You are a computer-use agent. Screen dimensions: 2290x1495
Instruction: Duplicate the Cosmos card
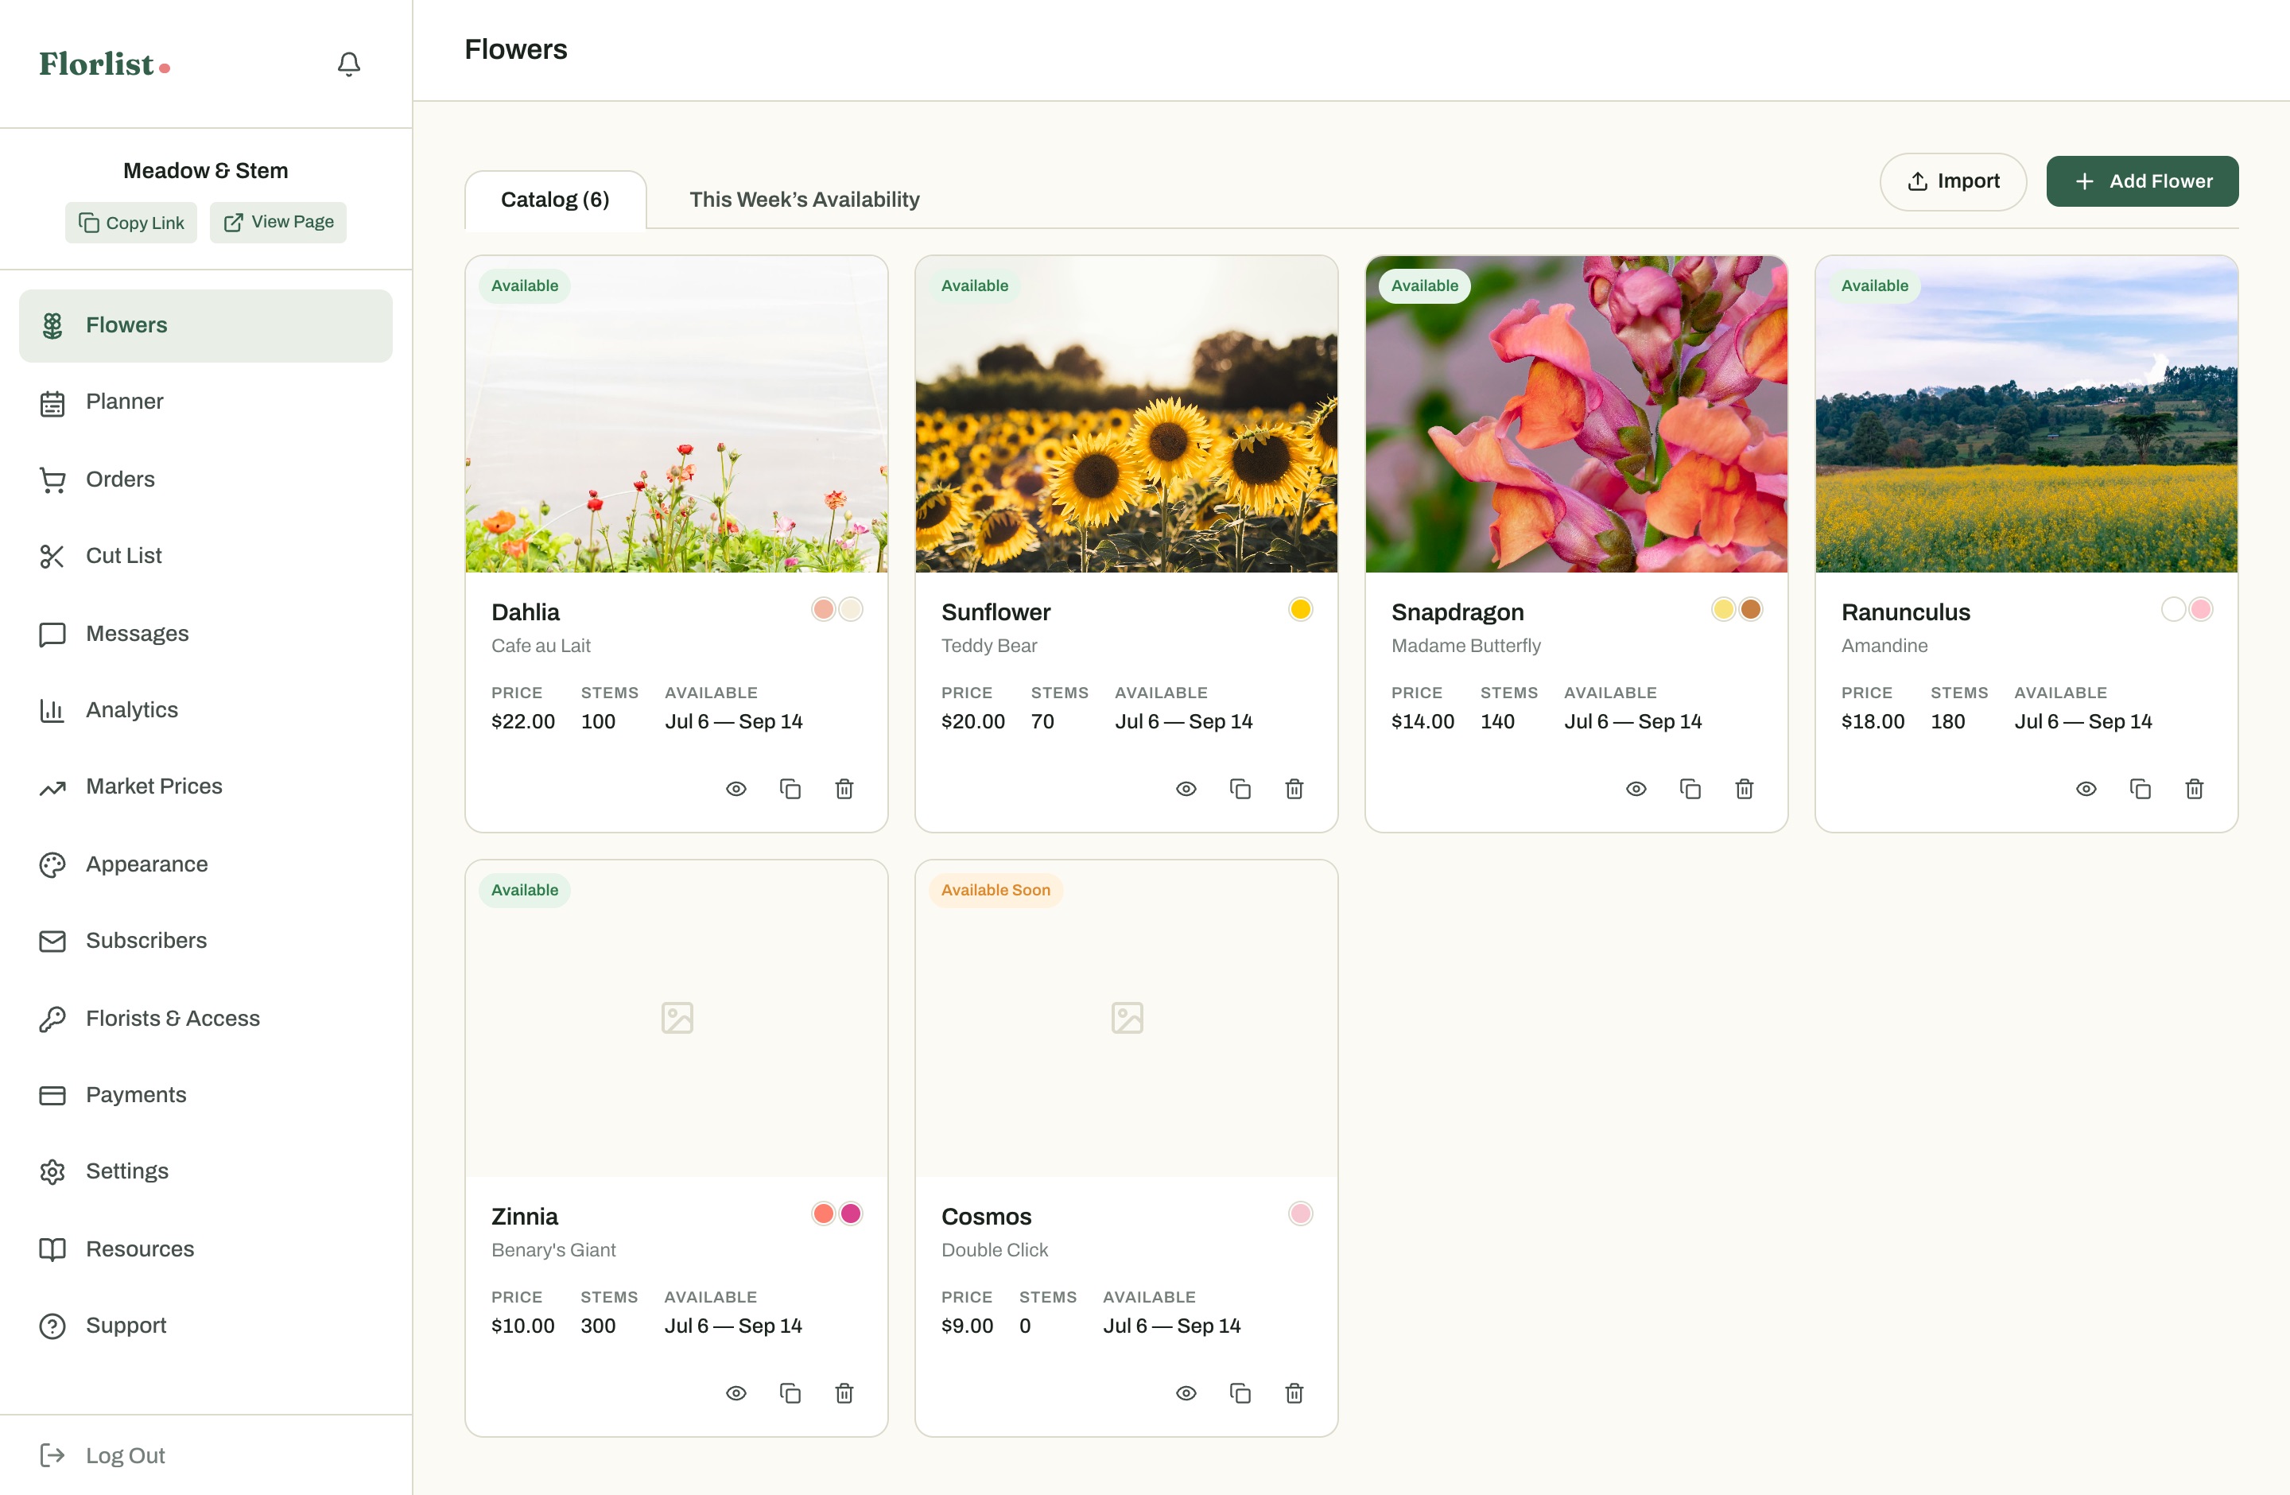click(1240, 1393)
